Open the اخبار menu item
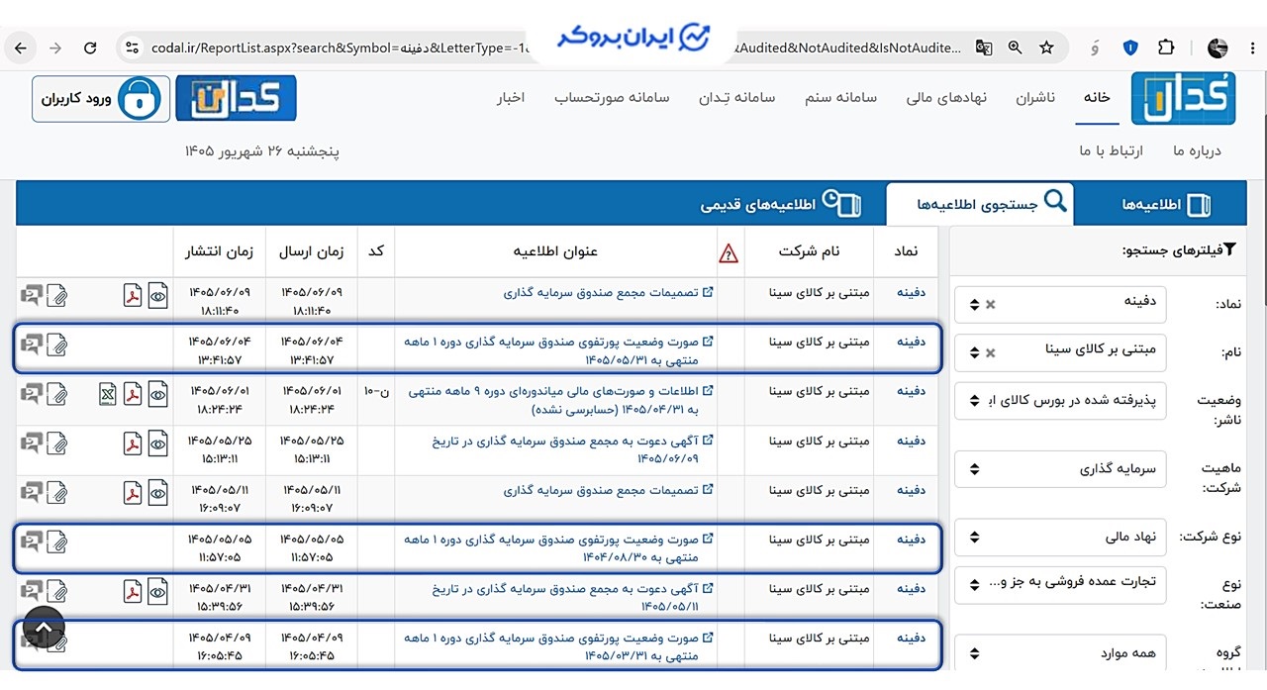This screenshot has height=690, width=1267. pyautogui.click(x=510, y=98)
